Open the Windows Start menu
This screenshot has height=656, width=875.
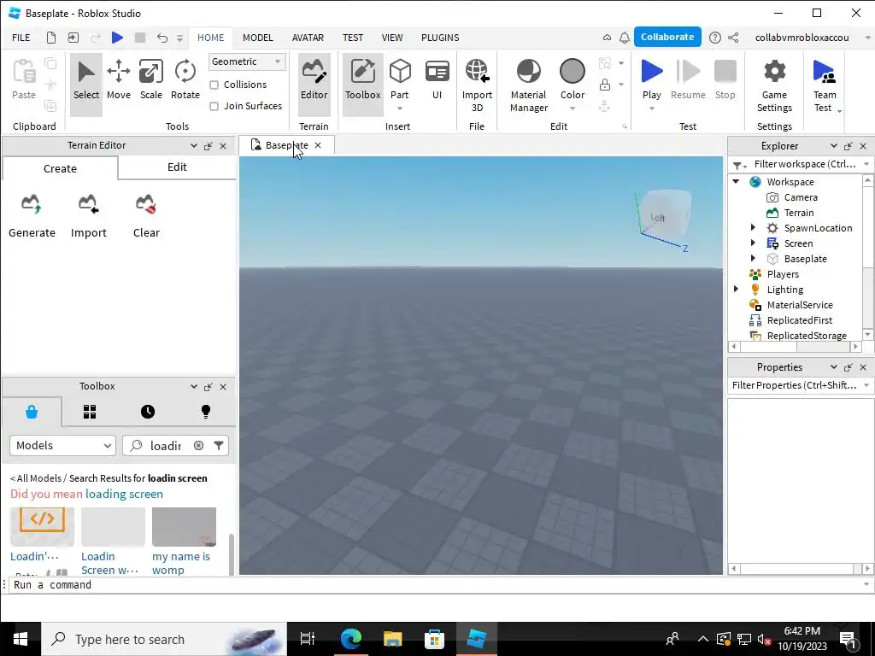click(x=21, y=639)
